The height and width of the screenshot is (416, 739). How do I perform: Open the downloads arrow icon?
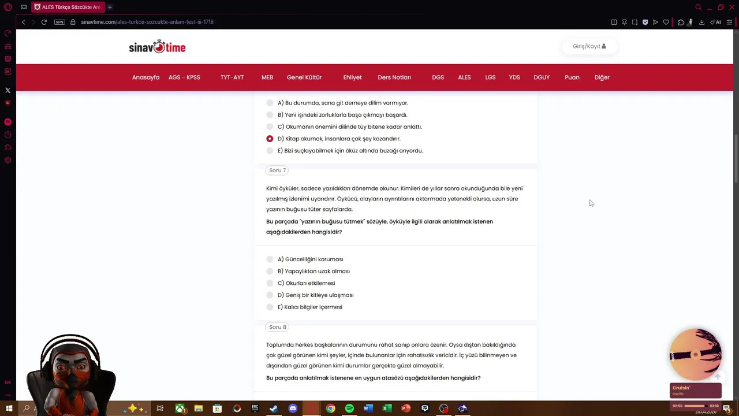pyautogui.click(x=701, y=22)
